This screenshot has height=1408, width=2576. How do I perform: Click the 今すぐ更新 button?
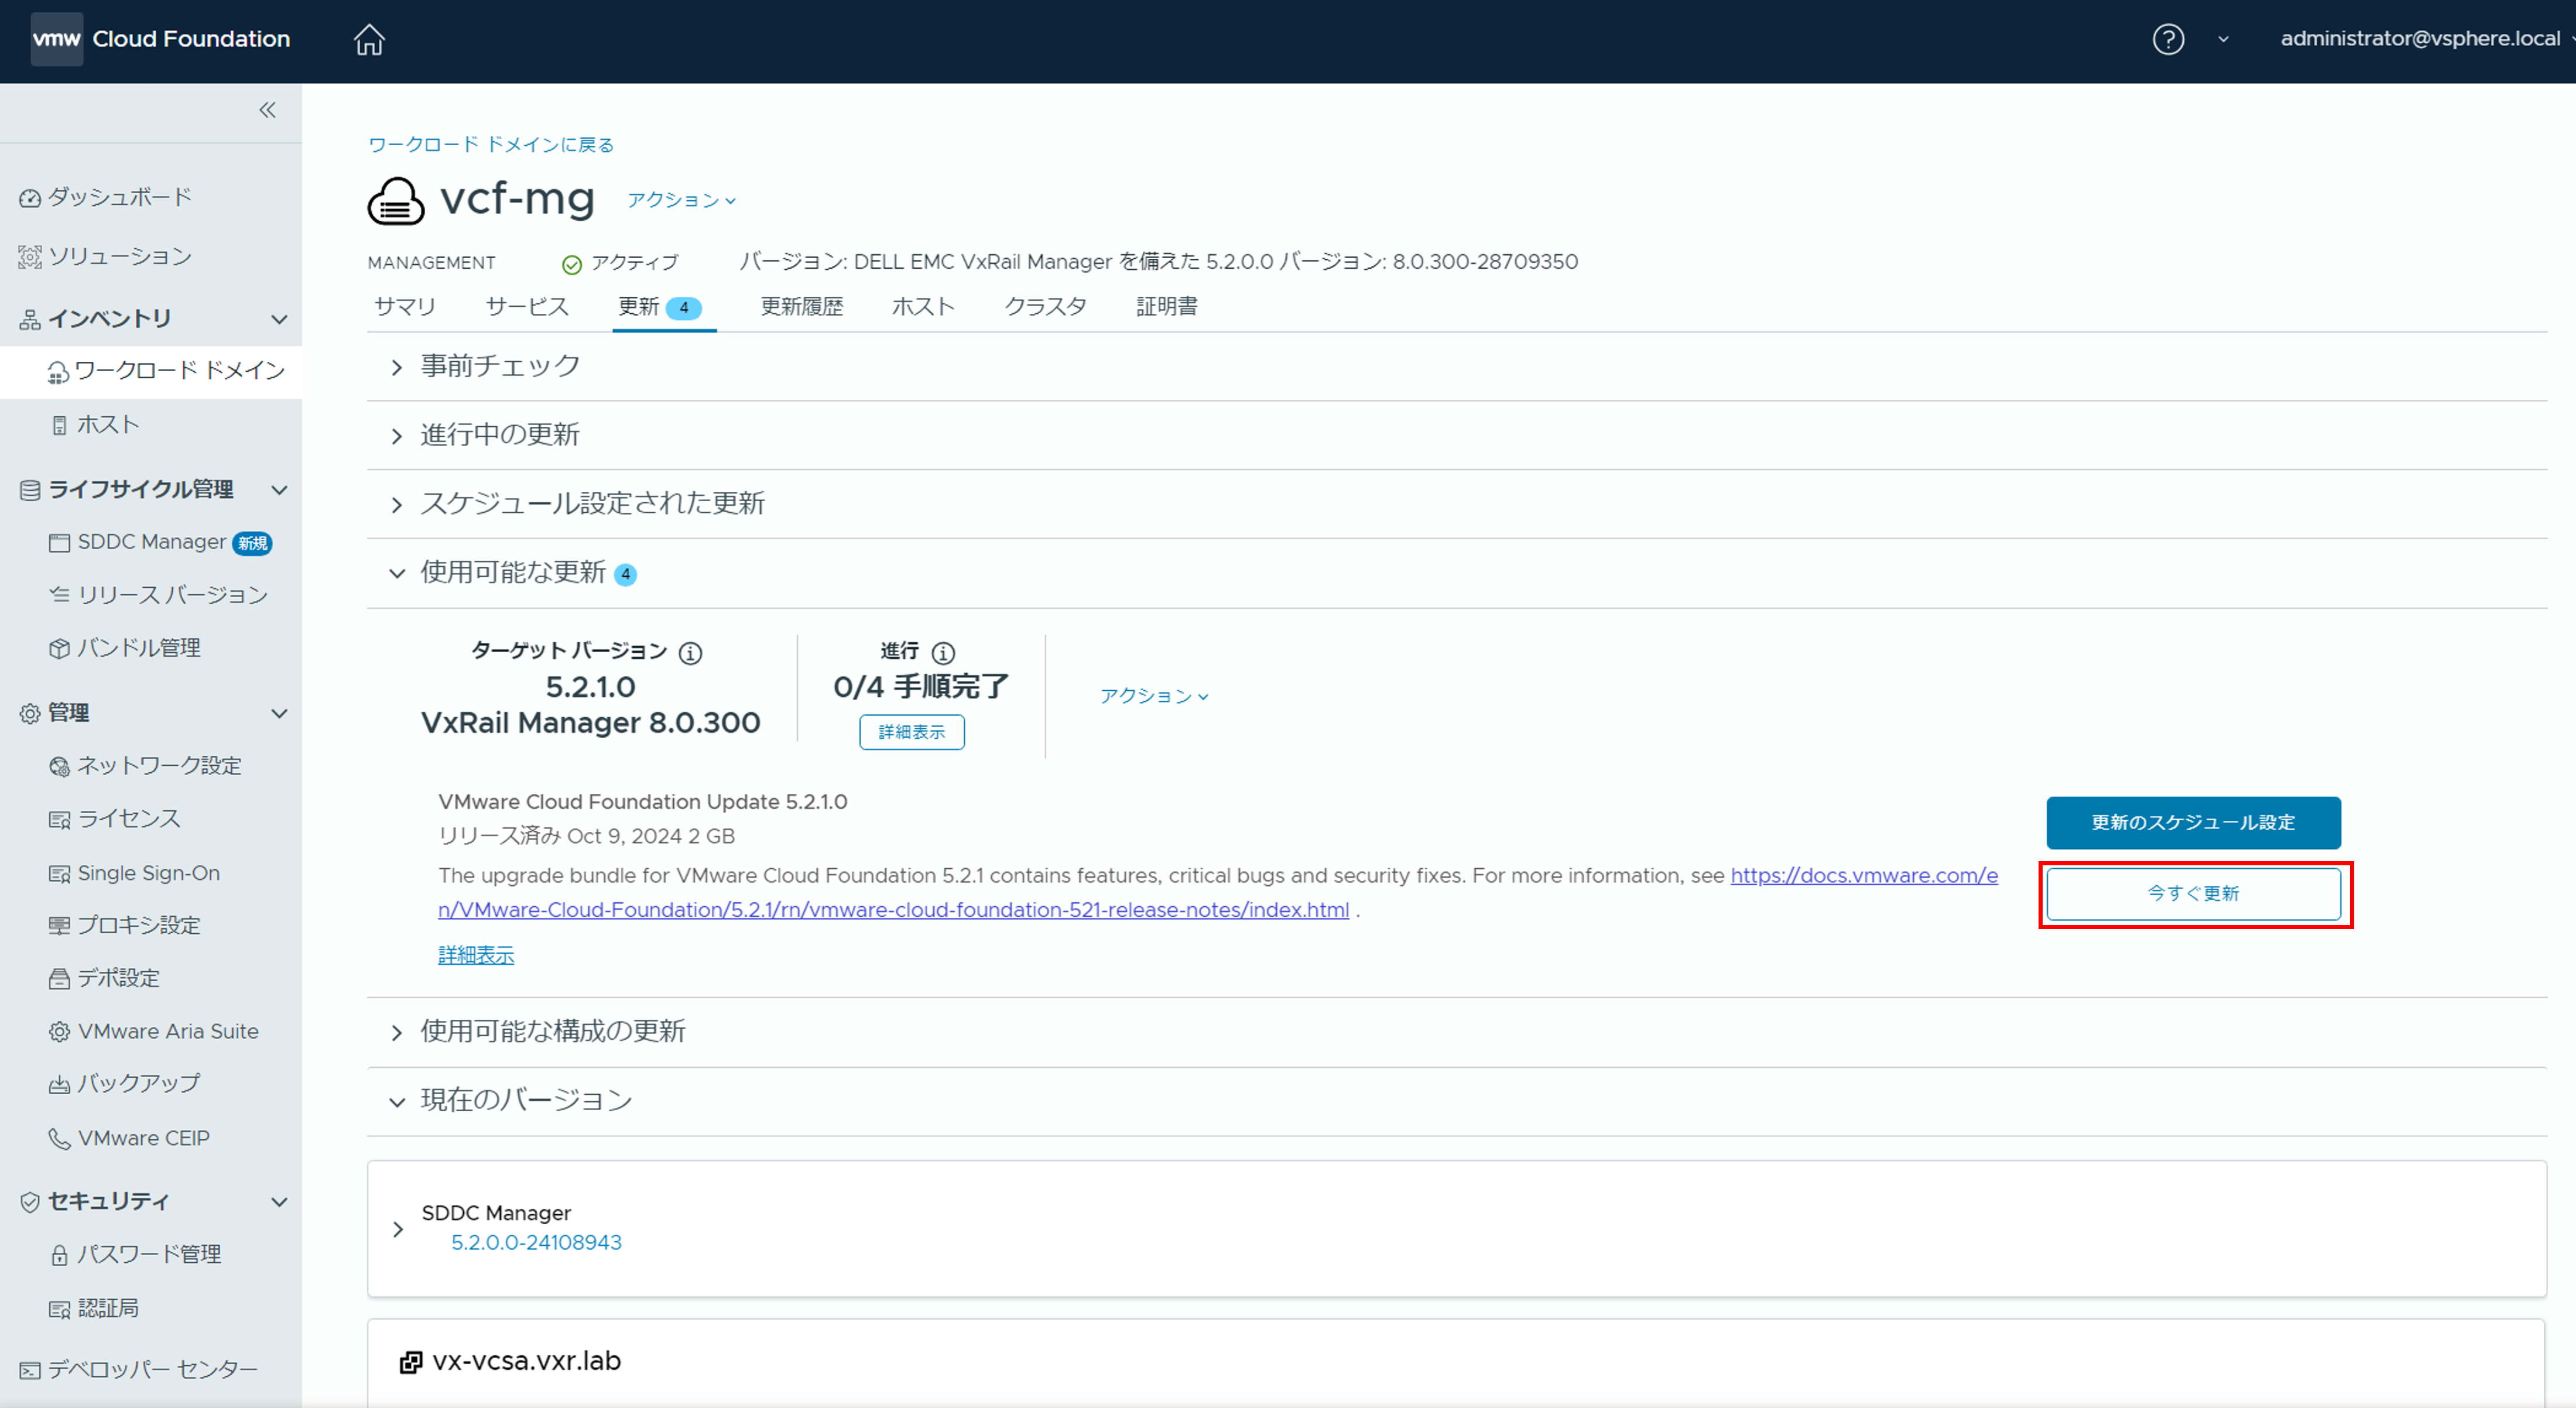pyautogui.click(x=2193, y=894)
